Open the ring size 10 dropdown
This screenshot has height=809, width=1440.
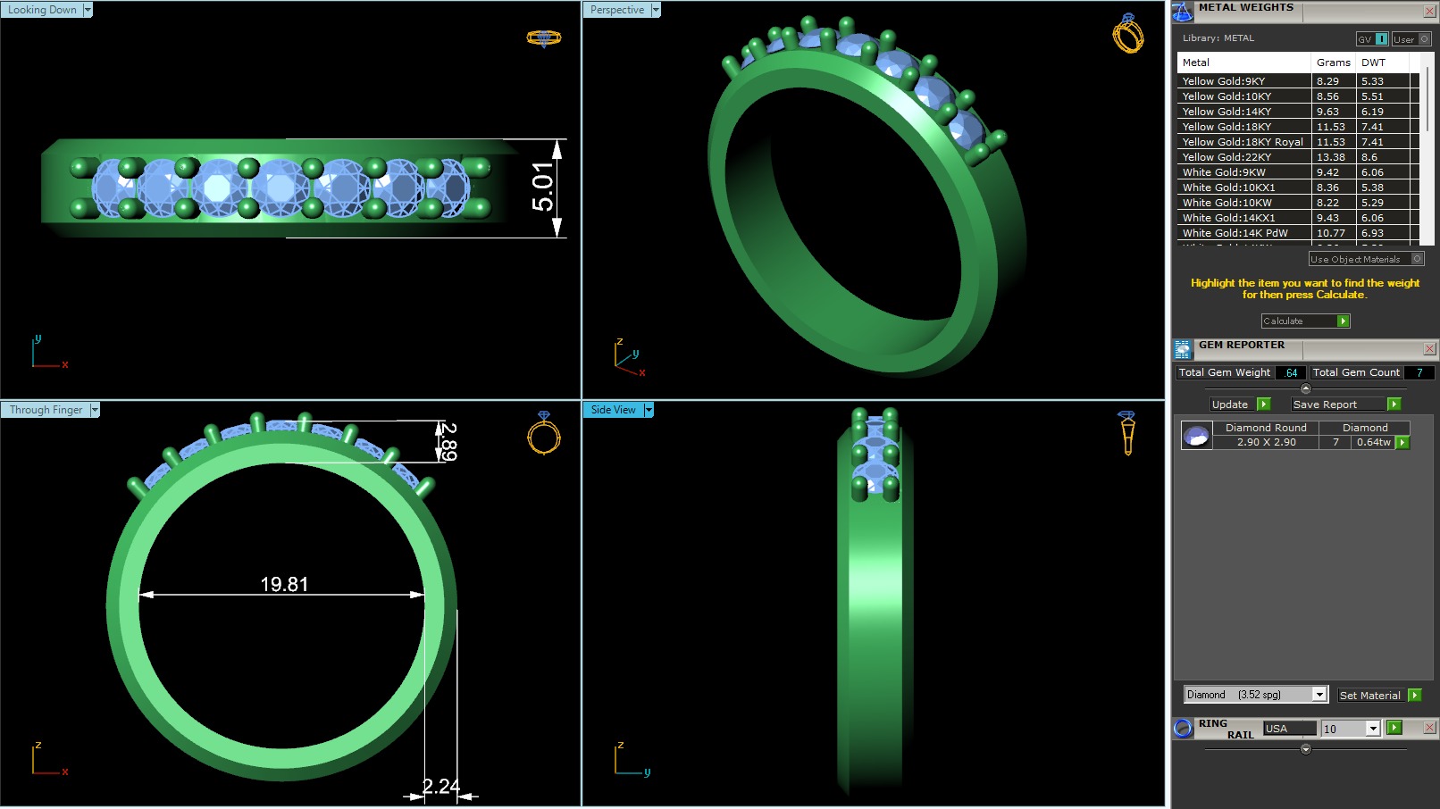tap(1373, 729)
